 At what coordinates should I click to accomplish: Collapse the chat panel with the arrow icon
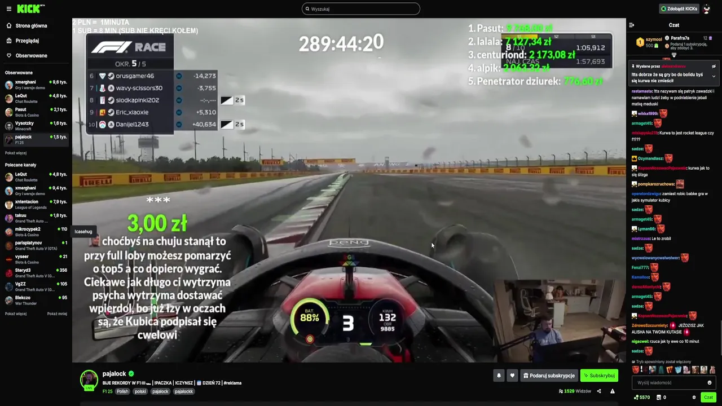click(x=632, y=25)
